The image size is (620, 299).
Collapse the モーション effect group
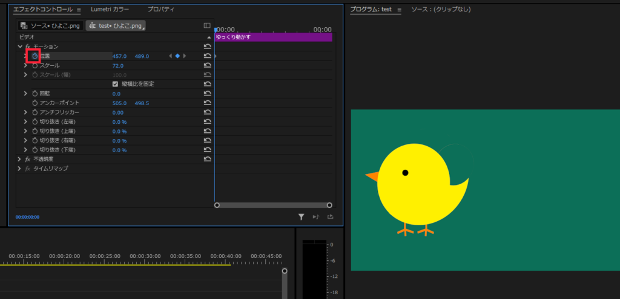[20, 47]
